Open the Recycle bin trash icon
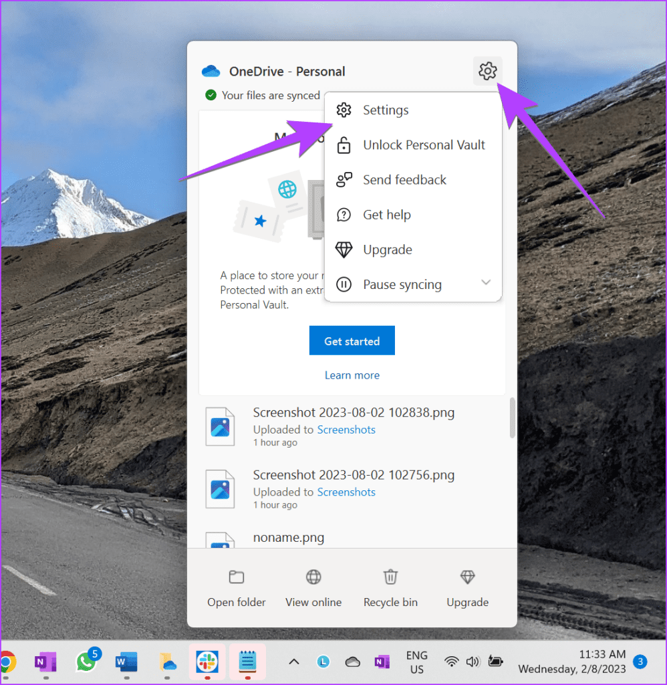This screenshot has height=685, width=667. (x=390, y=577)
